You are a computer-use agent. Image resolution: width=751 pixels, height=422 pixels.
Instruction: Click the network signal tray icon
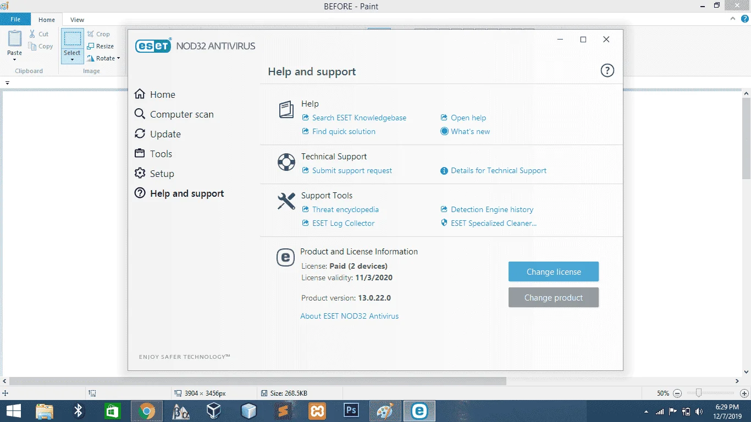(x=660, y=412)
